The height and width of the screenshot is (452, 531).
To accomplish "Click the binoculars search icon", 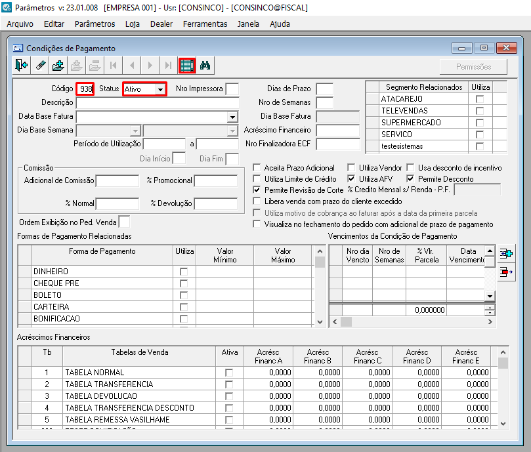I will (205, 66).
